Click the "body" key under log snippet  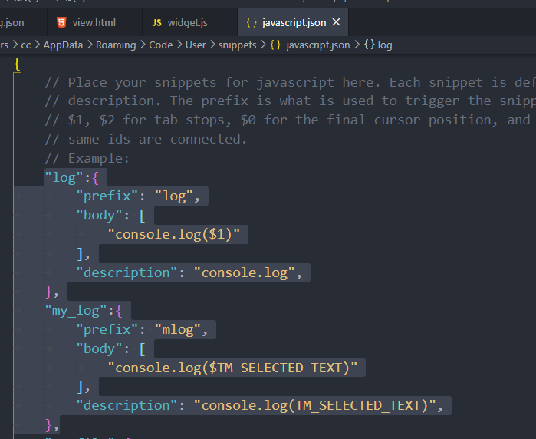pyautogui.click(x=99, y=215)
